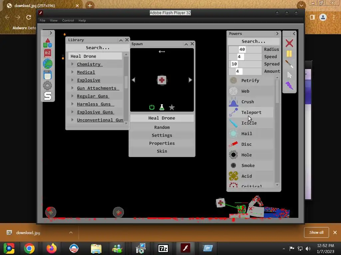Open the gear settings icon in sidebar
Viewport: 341px width, 255px height.
coord(47,85)
